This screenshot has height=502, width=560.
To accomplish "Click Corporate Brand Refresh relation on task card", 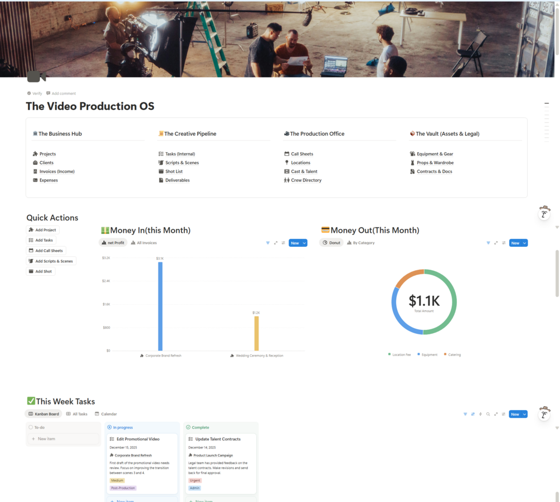I will point(131,455).
